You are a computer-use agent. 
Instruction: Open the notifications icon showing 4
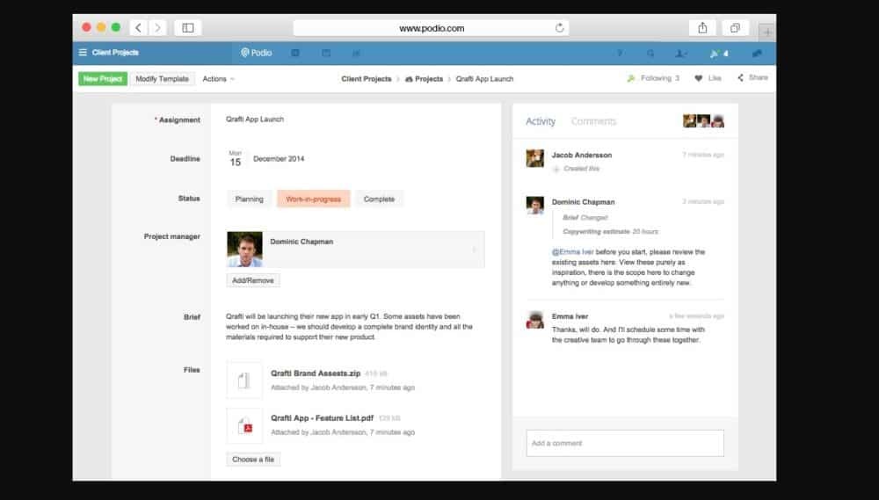point(719,54)
